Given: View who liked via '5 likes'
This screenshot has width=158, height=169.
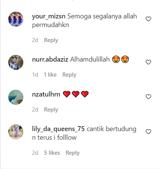Looking at the screenshot, I should point(52,153).
